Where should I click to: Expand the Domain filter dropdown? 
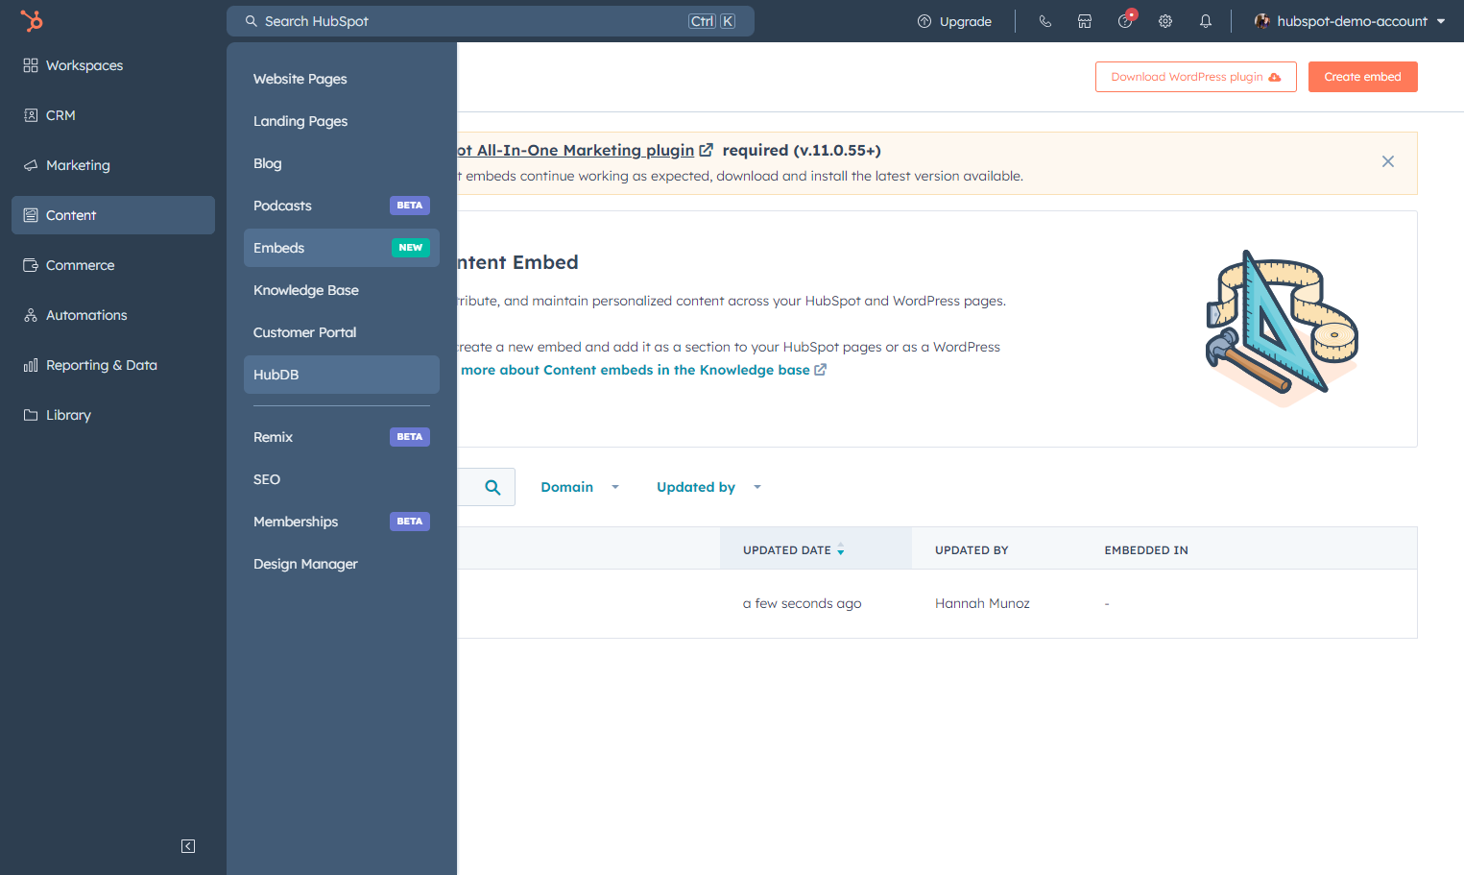pos(580,487)
